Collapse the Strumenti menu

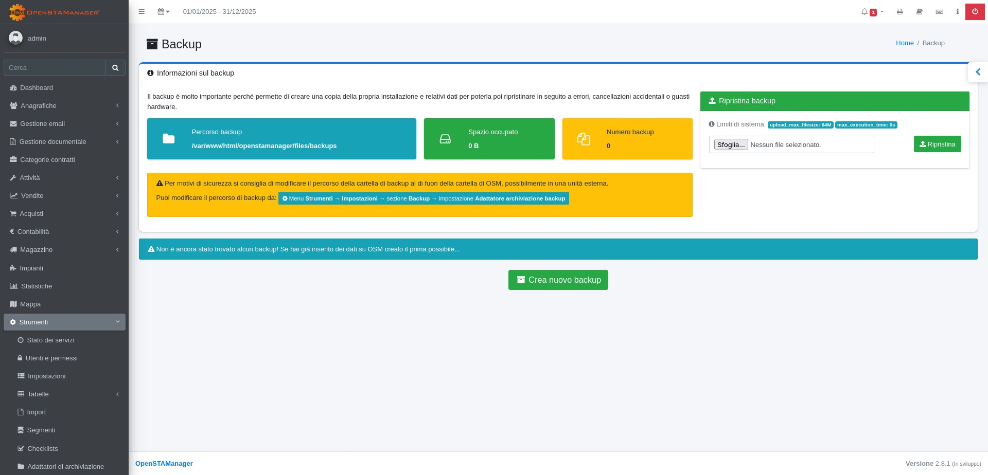(x=64, y=322)
